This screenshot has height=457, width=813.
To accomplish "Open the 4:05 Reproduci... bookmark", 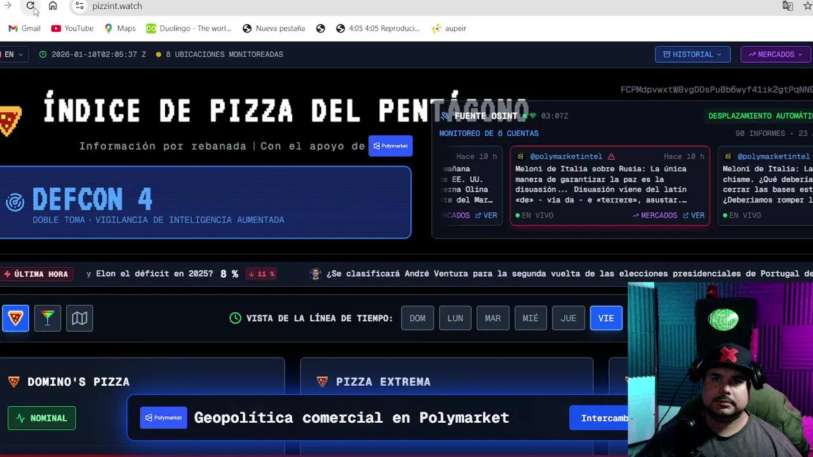I will coord(378,28).
